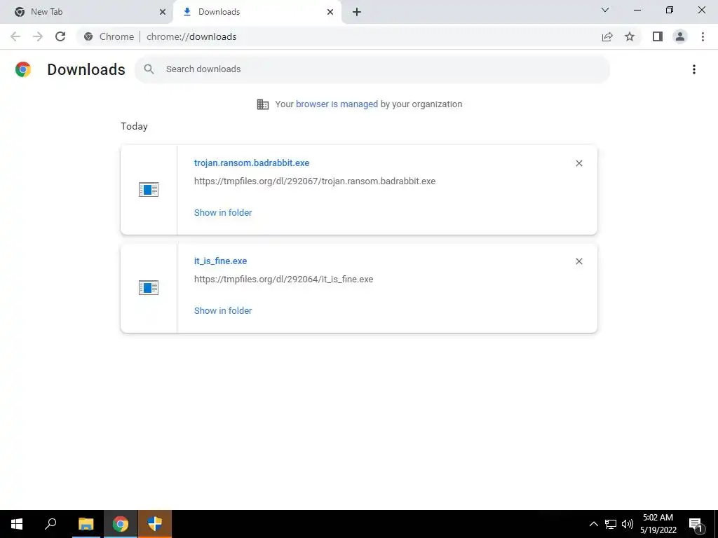Close the New Tab tab

163,12
